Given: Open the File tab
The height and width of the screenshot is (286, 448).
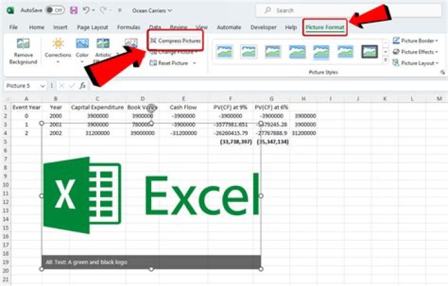Looking at the screenshot, I should point(14,27).
